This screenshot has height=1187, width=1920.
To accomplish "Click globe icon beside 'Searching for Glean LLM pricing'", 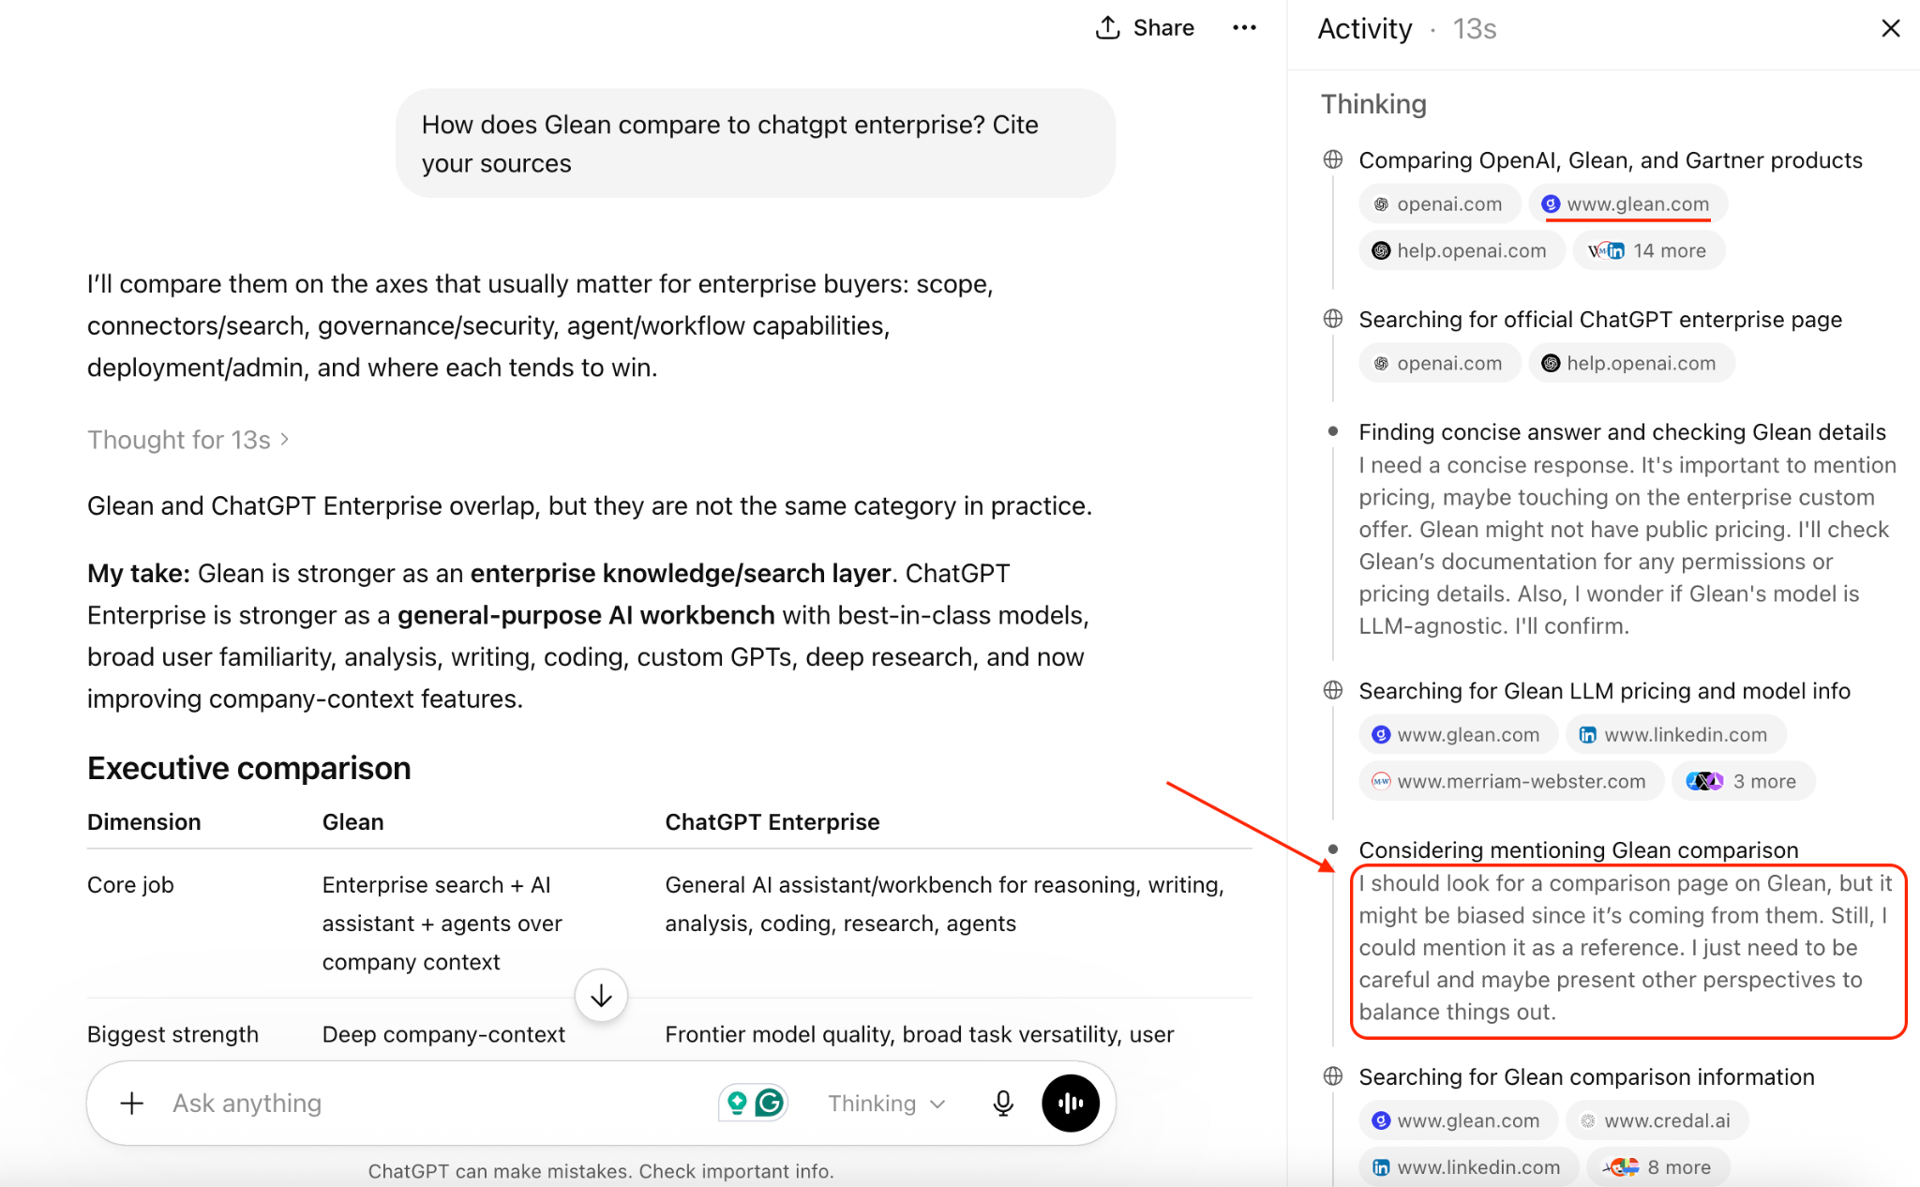I will point(1332,690).
